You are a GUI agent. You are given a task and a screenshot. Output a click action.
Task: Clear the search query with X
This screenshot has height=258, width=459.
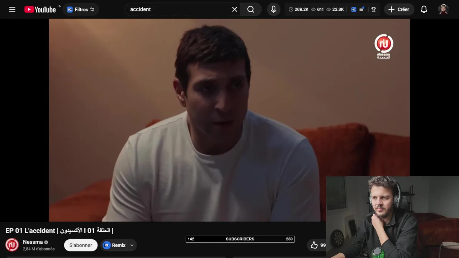coord(235,9)
